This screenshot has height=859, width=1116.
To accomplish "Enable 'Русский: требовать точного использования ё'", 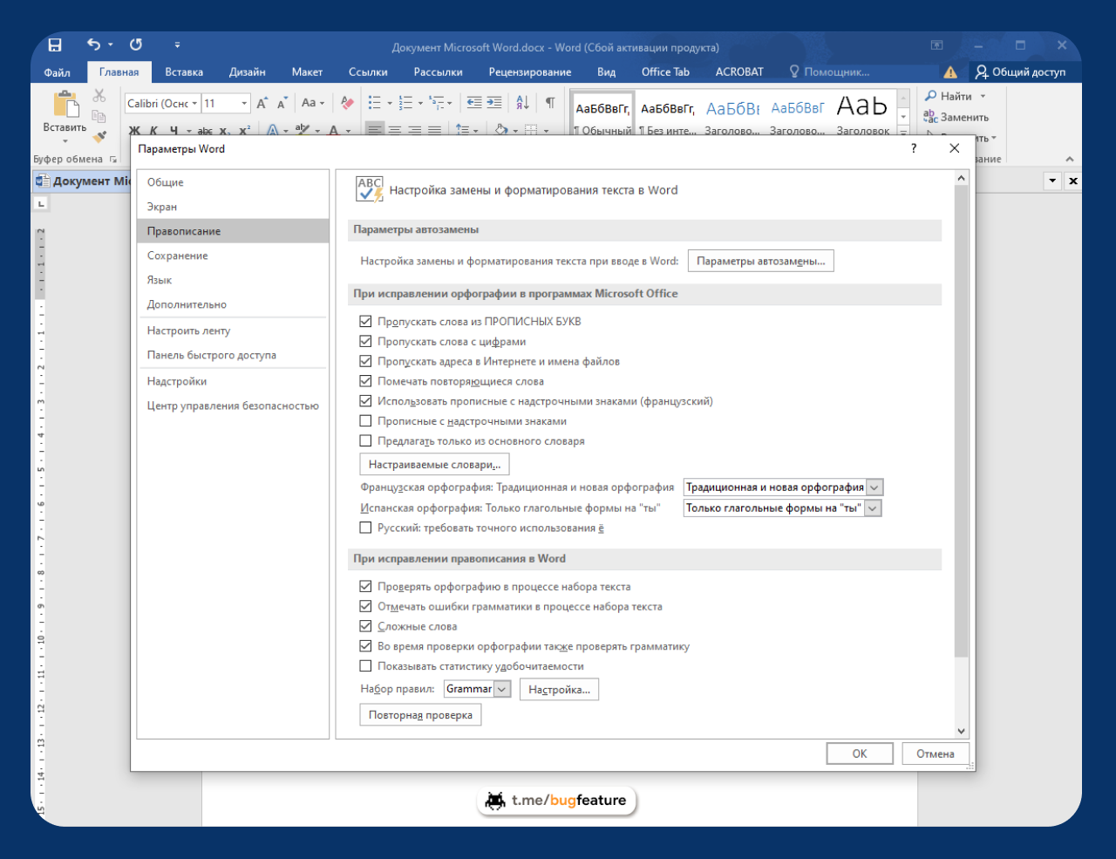I will point(365,528).
